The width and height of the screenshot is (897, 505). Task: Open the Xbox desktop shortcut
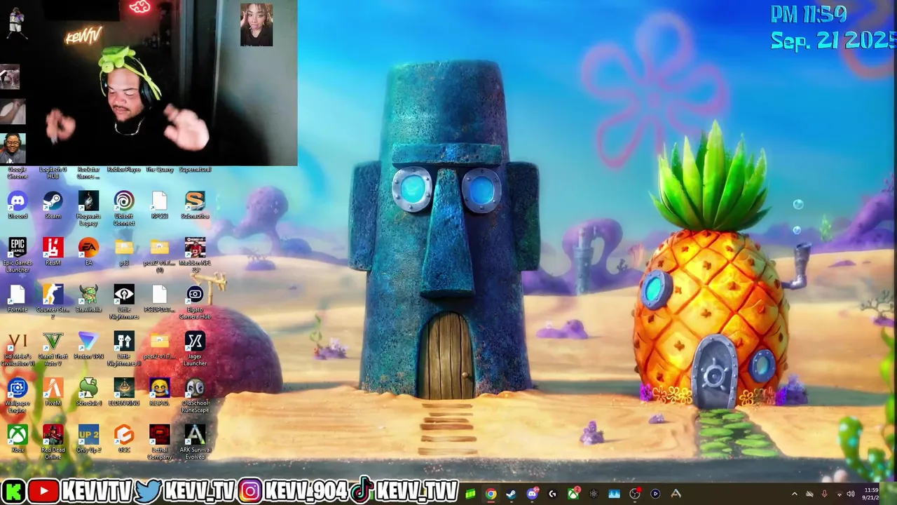[18, 440]
